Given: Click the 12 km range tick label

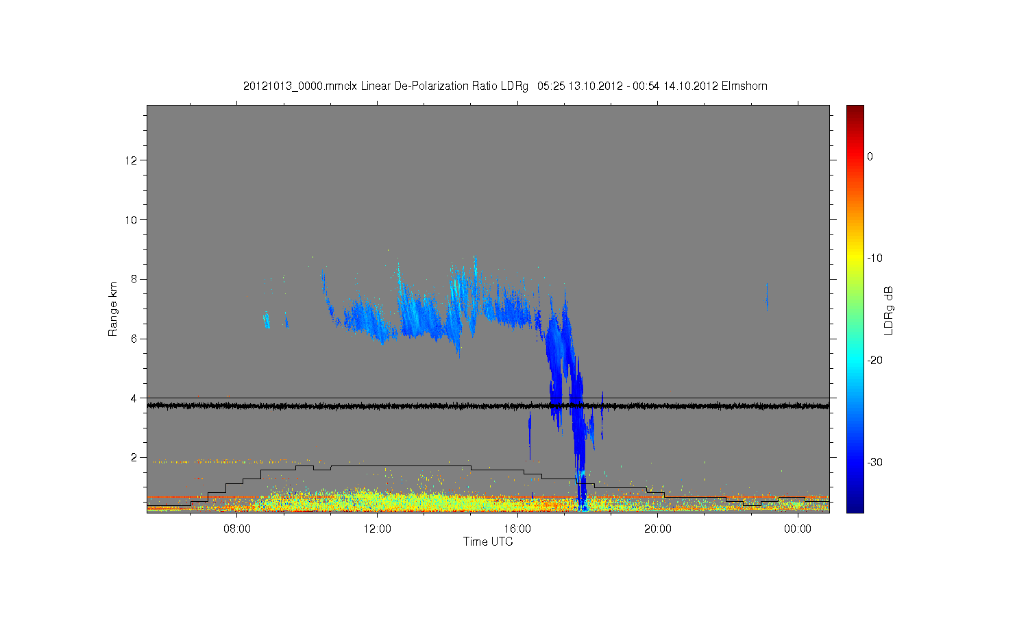Looking at the screenshot, I should tap(132, 160).
